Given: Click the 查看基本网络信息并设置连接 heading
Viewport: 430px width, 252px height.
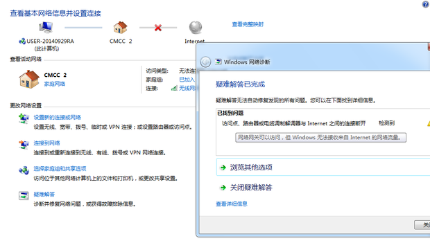Looking at the screenshot, I should click(55, 13).
